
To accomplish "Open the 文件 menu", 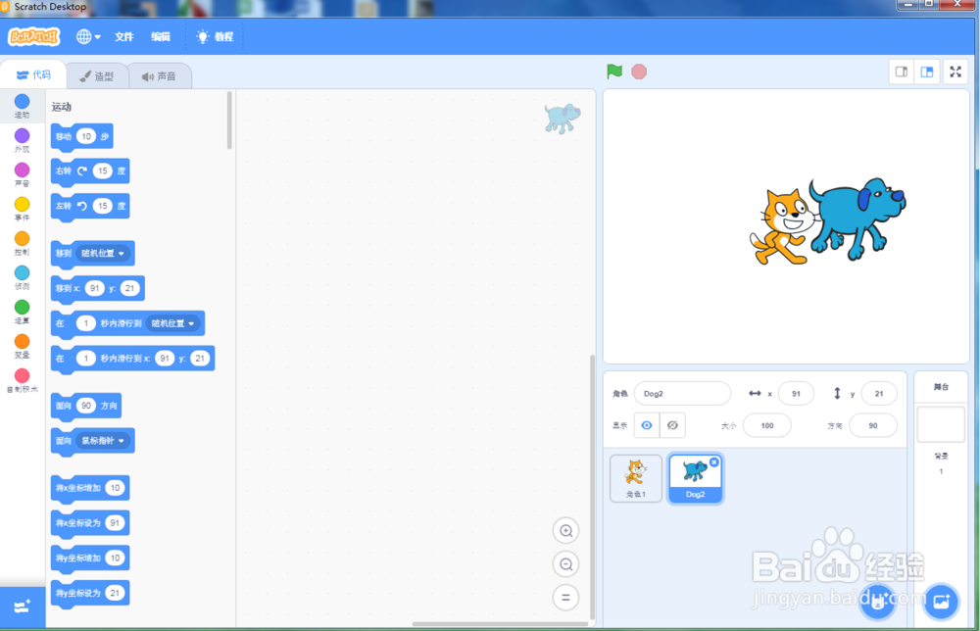I will click(x=123, y=37).
